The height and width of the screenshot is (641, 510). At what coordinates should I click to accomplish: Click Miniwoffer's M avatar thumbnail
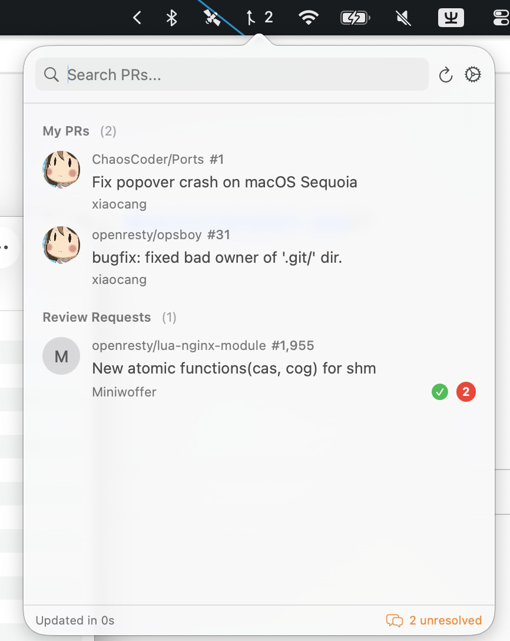pyautogui.click(x=61, y=356)
